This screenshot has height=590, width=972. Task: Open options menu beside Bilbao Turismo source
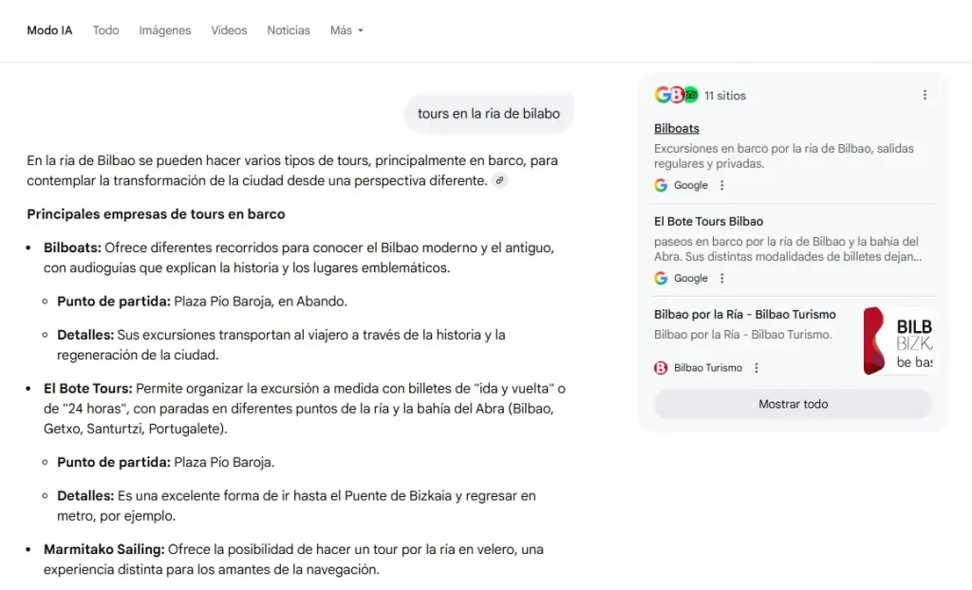tap(756, 368)
